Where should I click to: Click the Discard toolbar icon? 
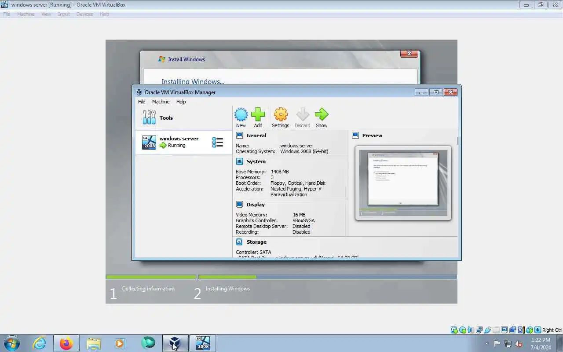[x=303, y=115]
